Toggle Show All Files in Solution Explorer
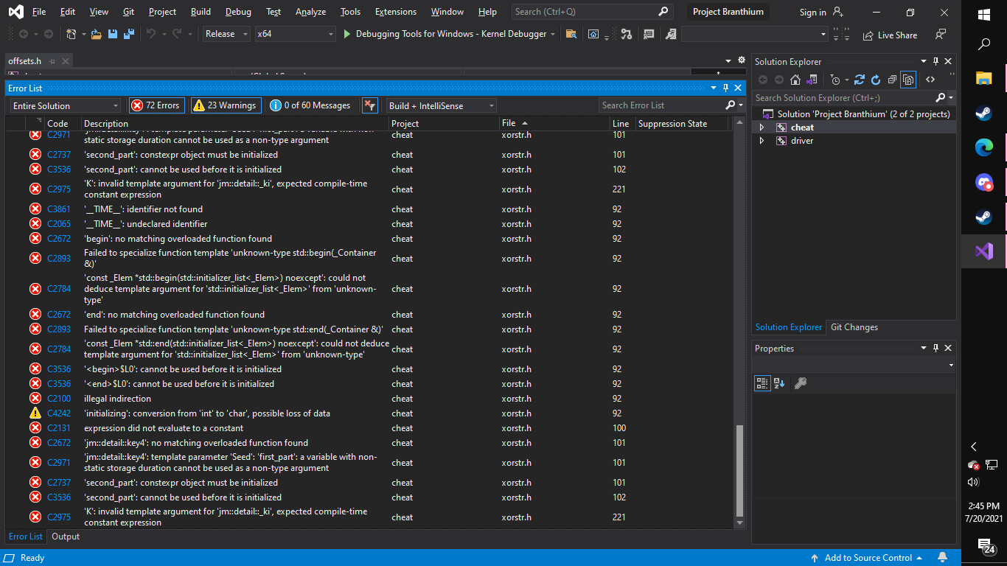Screen dimensions: 1007x566 [x=908, y=80]
